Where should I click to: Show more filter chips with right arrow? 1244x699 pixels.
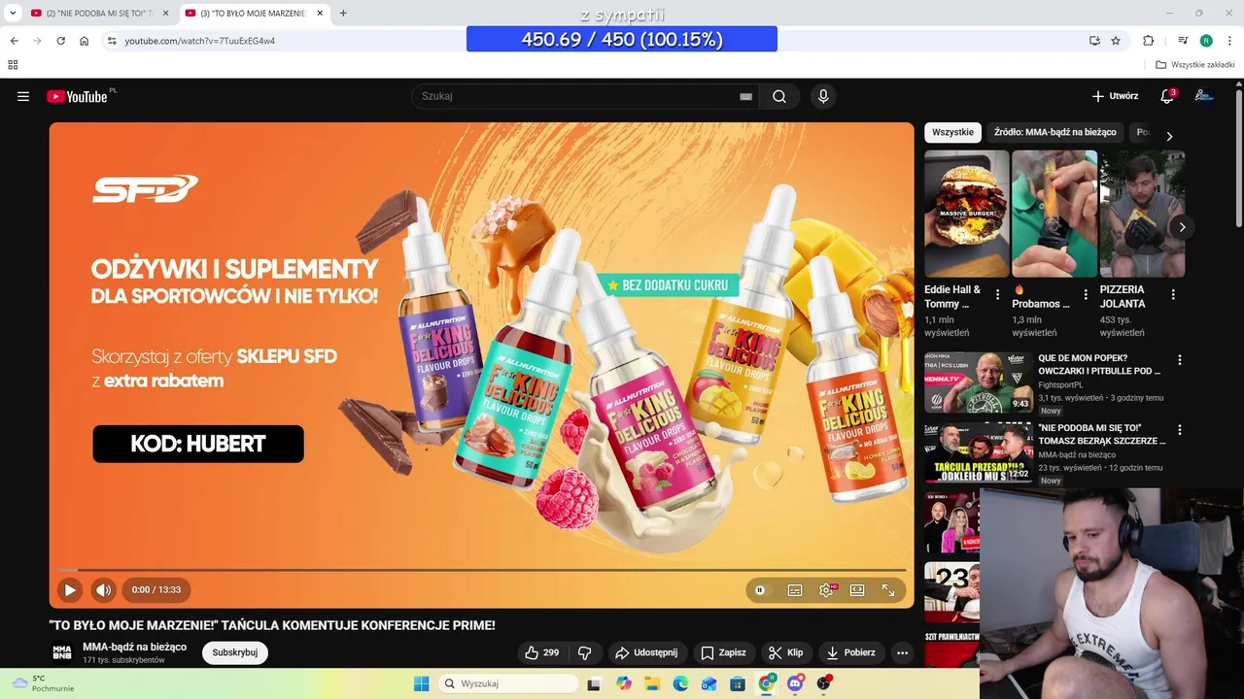click(1169, 136)
